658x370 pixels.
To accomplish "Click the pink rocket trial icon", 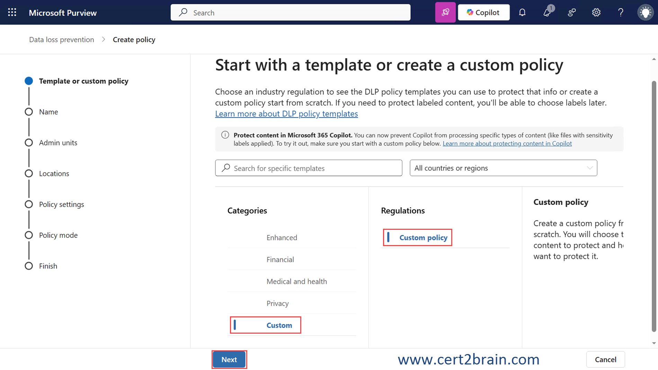I will [x=445, y=12].
